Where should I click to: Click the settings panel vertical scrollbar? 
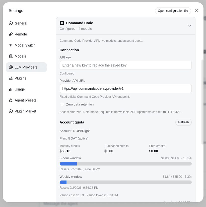(x=202, y=102)
